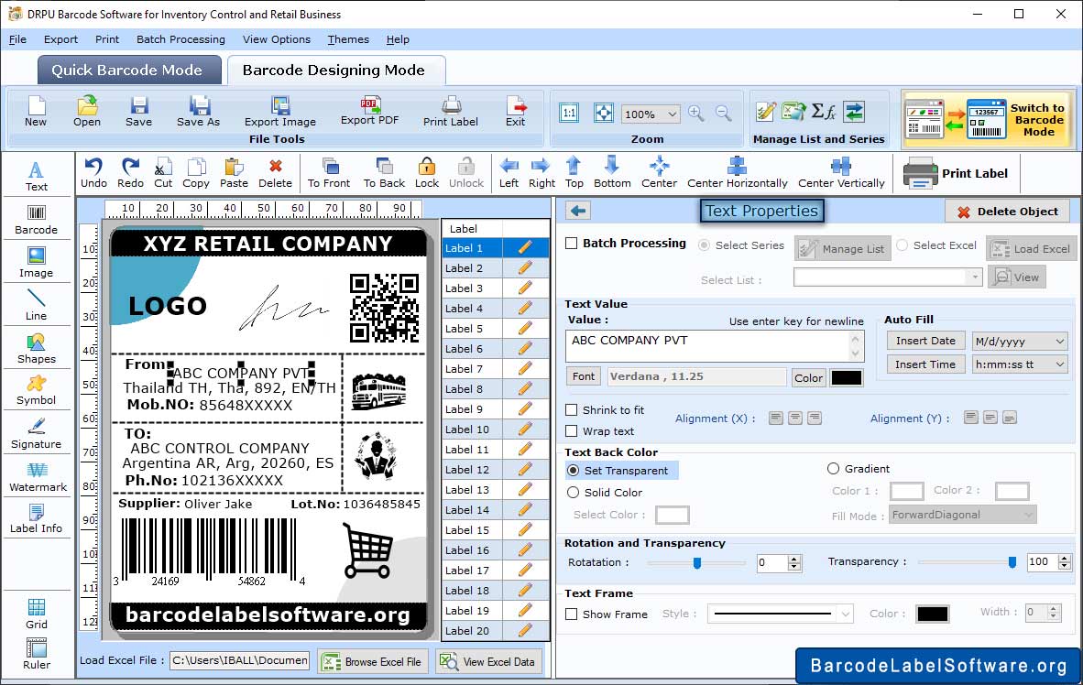
Task: Open the Themes menu
Action: pos(348,39)
